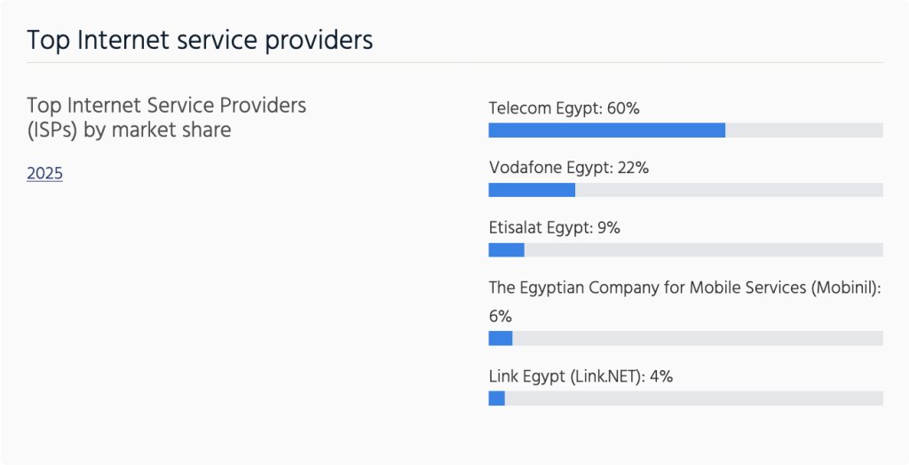Select the blue Mobinil bar fill

501,338
